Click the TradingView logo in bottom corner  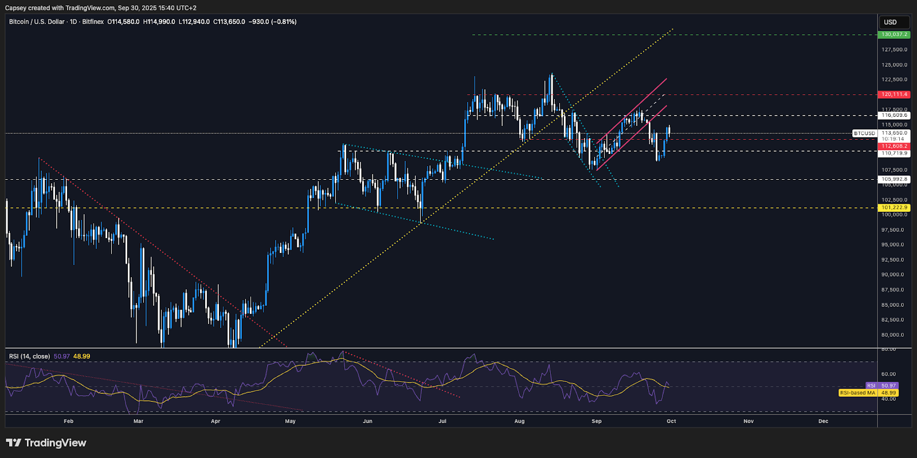(46, 443)
